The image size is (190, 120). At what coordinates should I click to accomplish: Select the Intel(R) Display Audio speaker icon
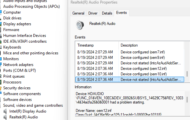[5, 111]
